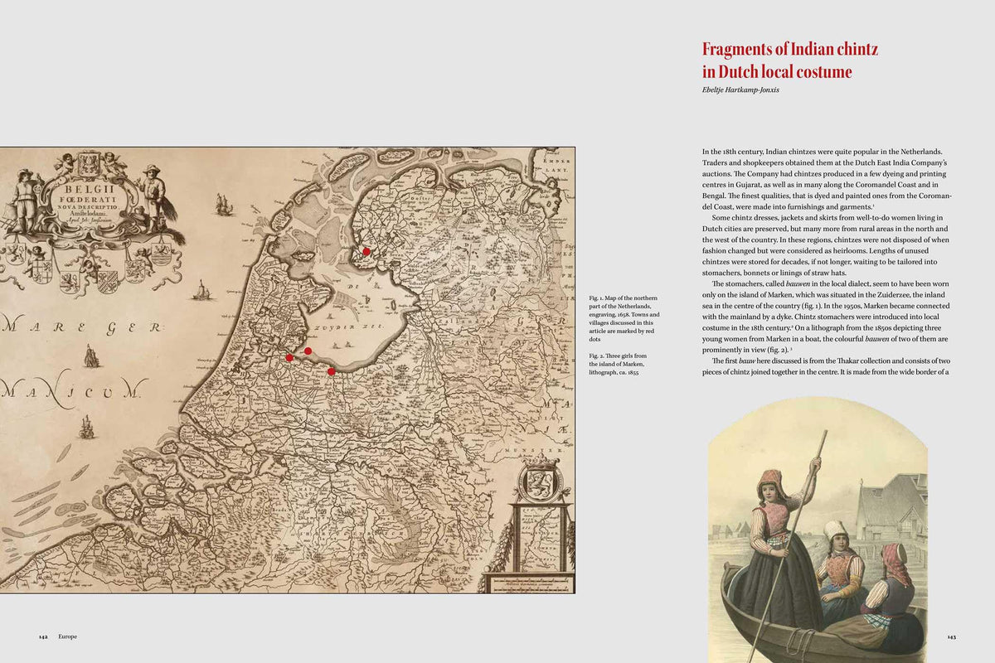Viewport: 995px width, 663px height.
Task: Select the "Fig. 1. Map of the northern part" caption
Action: [625, 319]
